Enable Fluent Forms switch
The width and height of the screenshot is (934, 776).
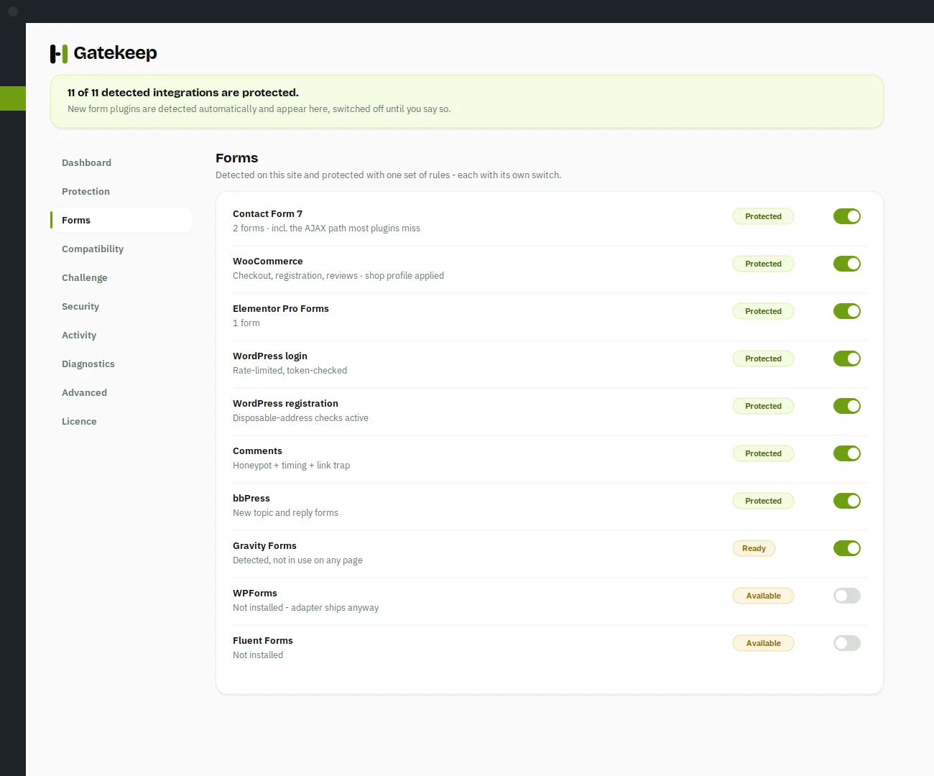tap(847, 643)
